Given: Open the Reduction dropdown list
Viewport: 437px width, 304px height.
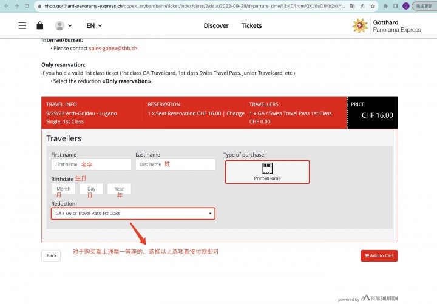Looking at the screenshot, I should (133, 214).
